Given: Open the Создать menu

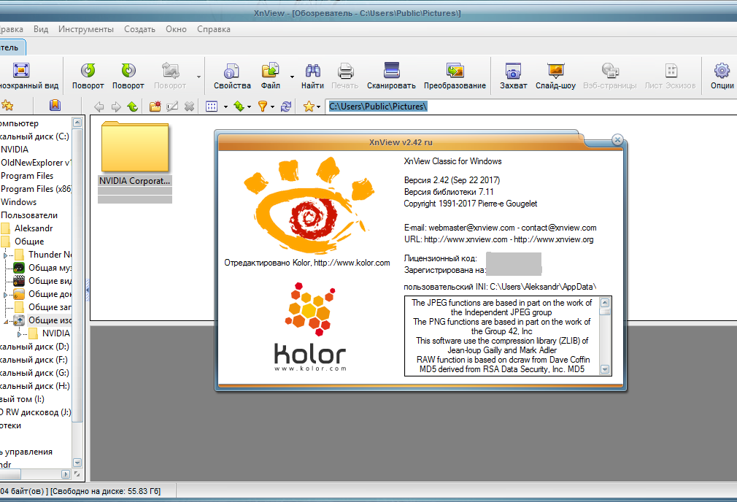Looking at the screenshot, I should 139,29.
